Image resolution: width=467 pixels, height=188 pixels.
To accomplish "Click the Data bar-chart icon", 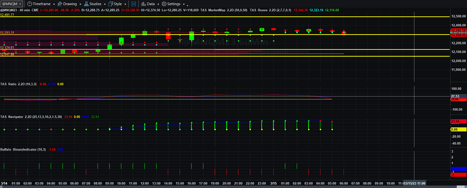I will tap(143, 4).
